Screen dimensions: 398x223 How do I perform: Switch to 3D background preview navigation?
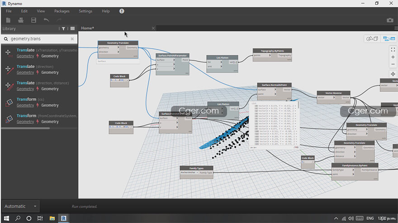[372, 39]
